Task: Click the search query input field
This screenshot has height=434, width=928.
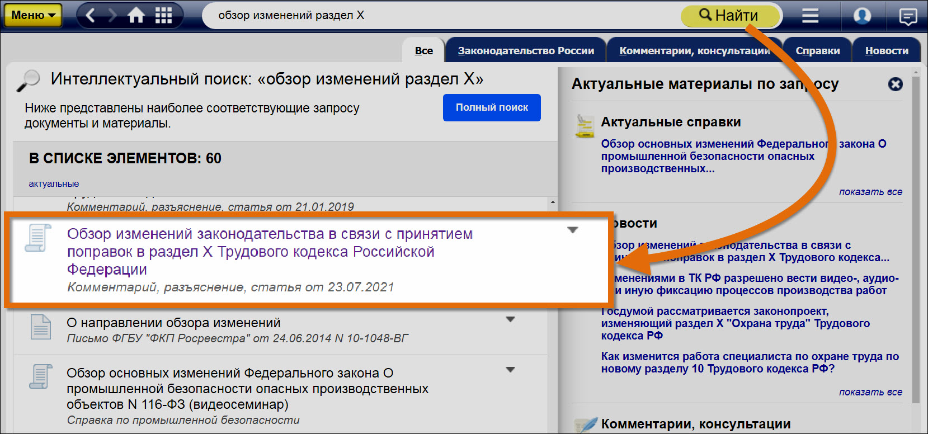Action: pos(436,16)
